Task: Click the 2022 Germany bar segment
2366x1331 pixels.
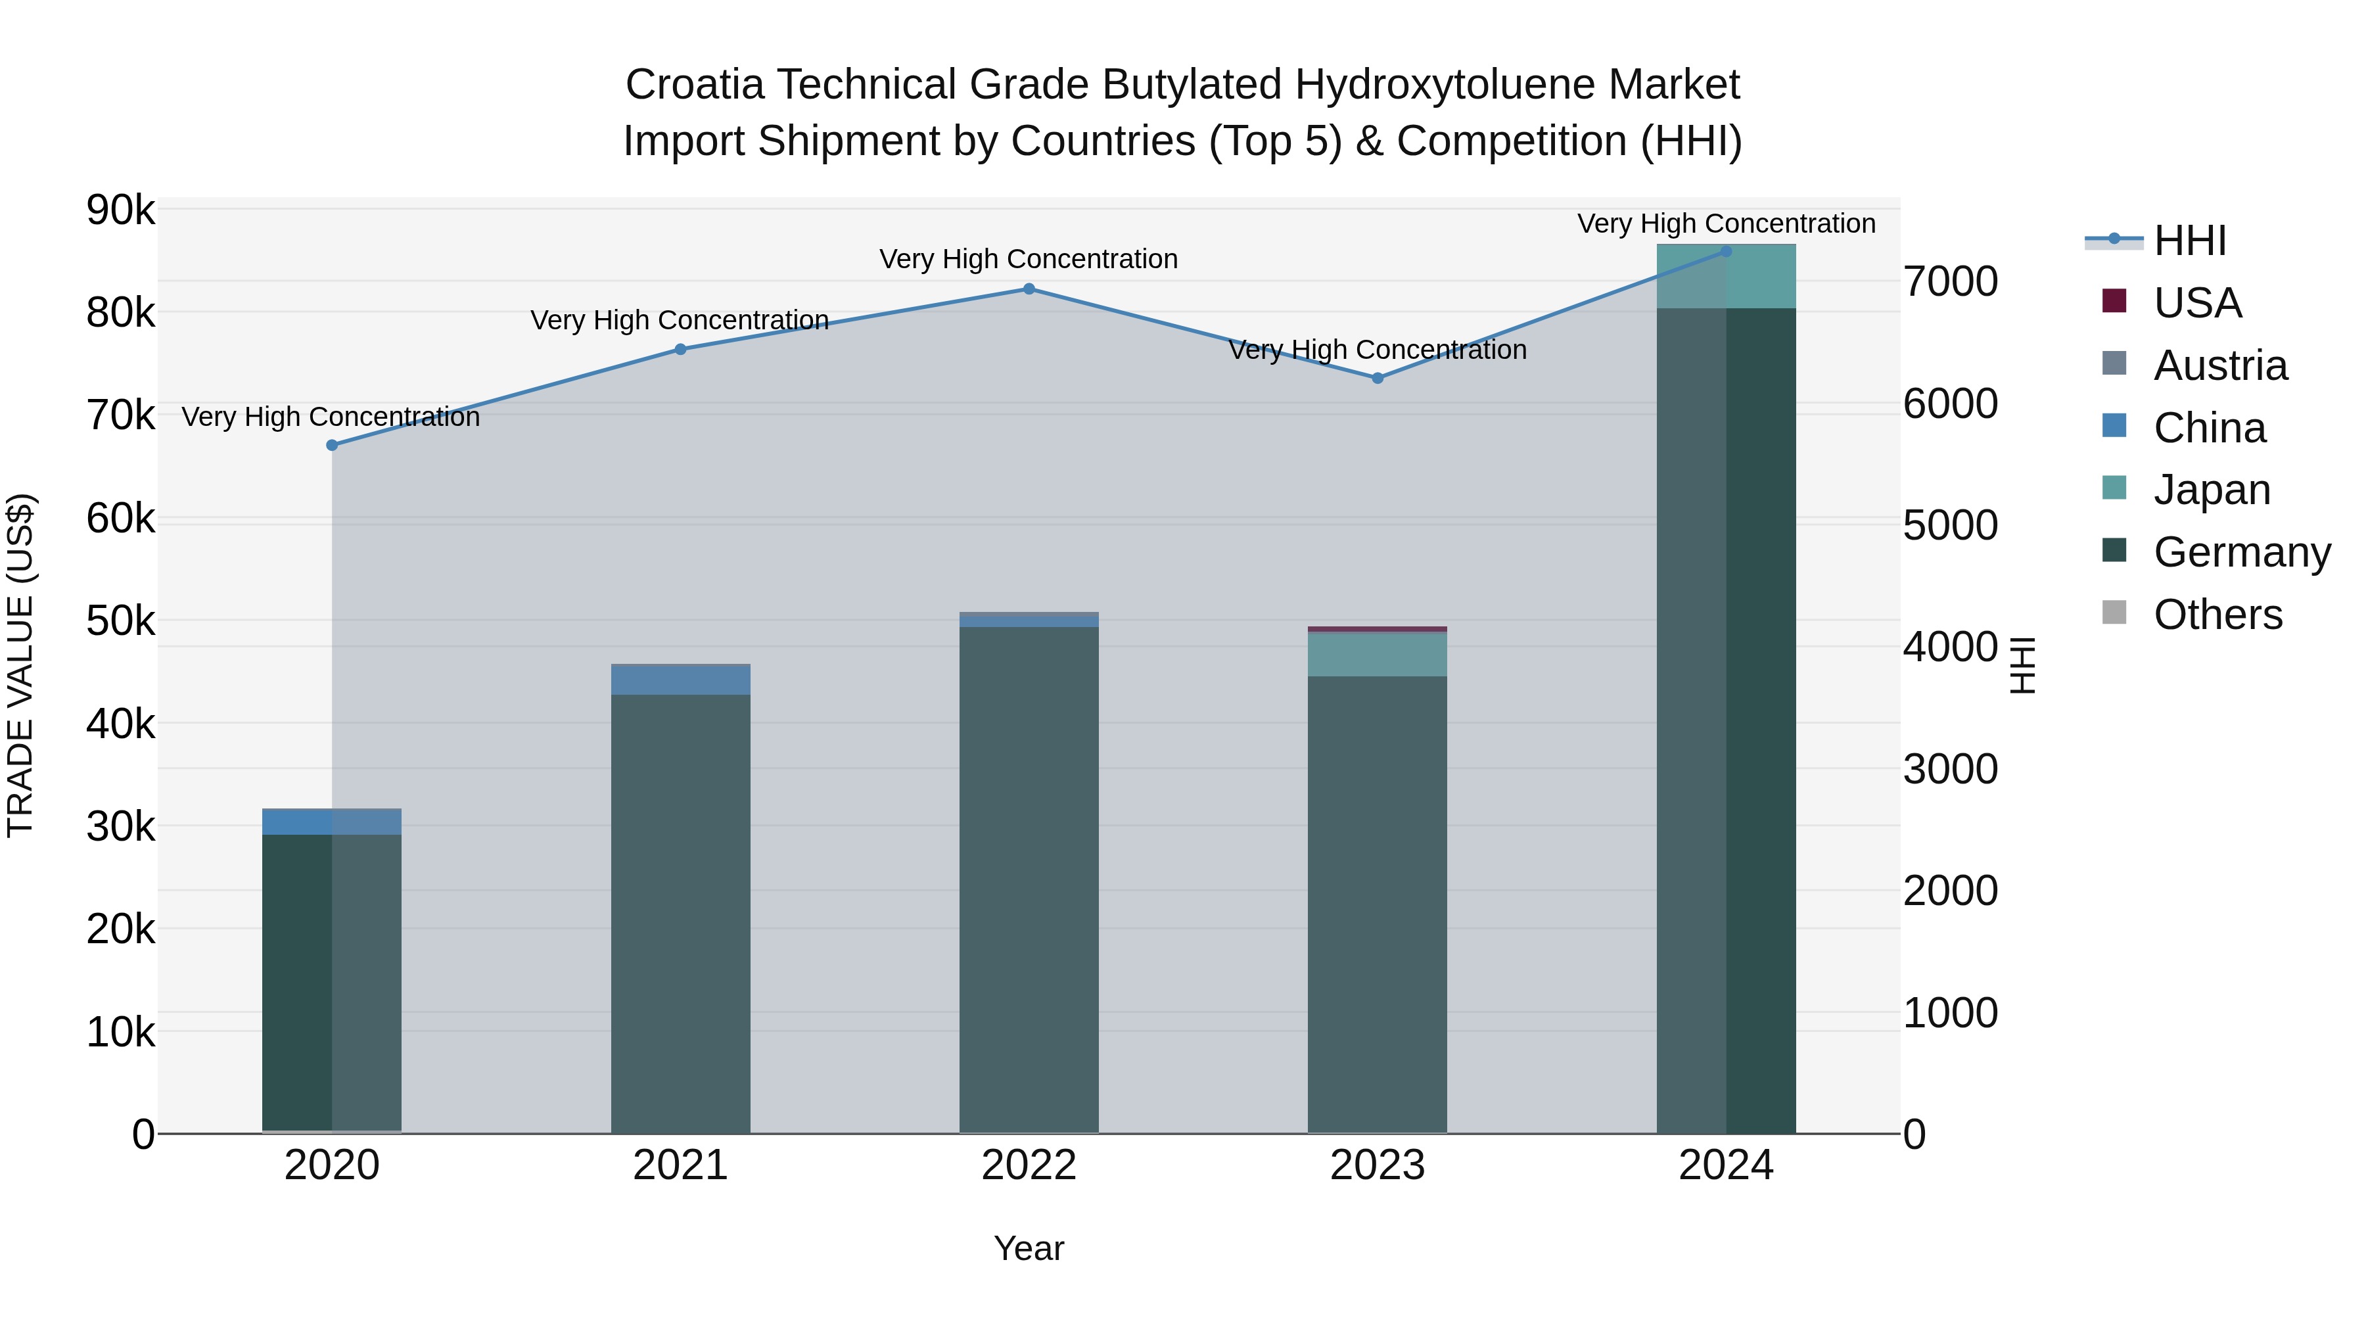Action: 1030,880
